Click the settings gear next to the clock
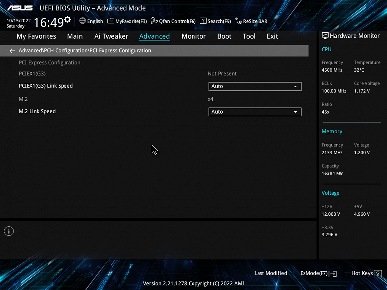 coord(67,19)
